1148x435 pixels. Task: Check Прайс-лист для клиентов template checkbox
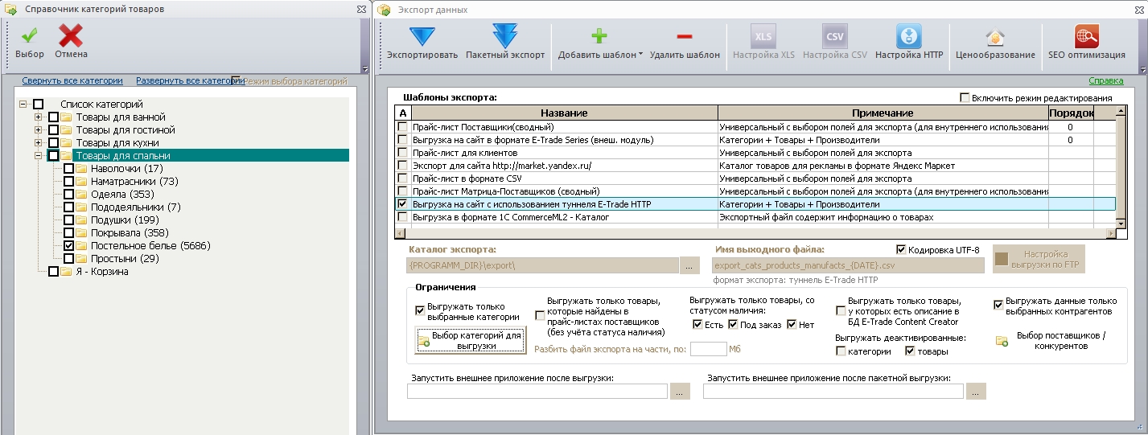402,153
